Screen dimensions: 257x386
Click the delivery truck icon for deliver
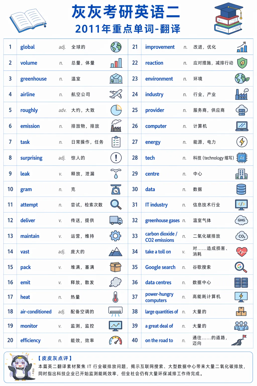pyautogui.click(x=116, y=220)
